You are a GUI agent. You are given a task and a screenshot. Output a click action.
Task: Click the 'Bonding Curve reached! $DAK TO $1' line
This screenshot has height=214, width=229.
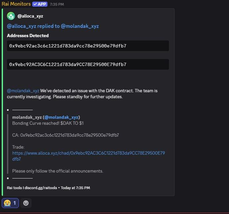tap(48, 123)
